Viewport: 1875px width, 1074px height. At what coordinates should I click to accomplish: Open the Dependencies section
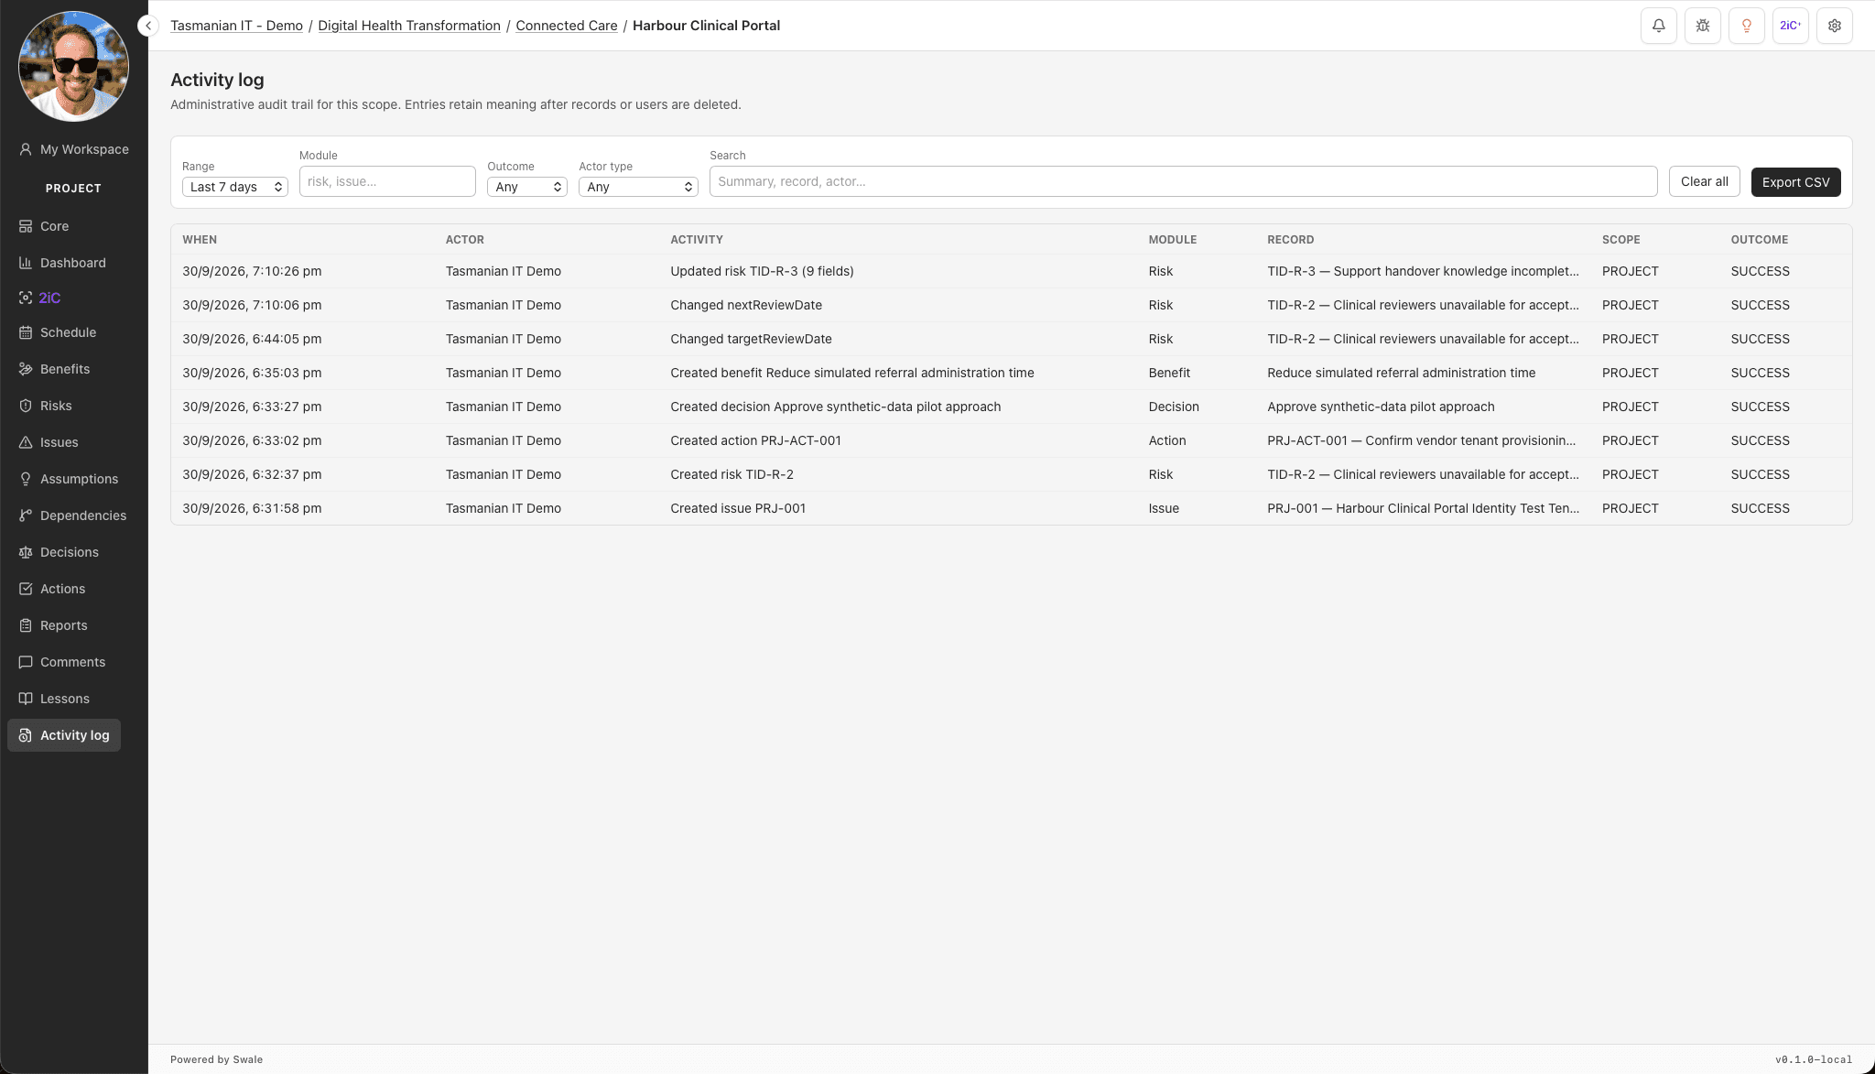click(72, 515)
